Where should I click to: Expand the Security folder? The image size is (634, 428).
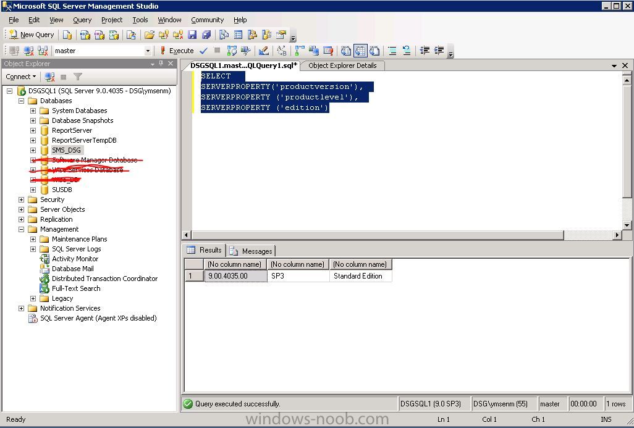click(x=22, y=199)
